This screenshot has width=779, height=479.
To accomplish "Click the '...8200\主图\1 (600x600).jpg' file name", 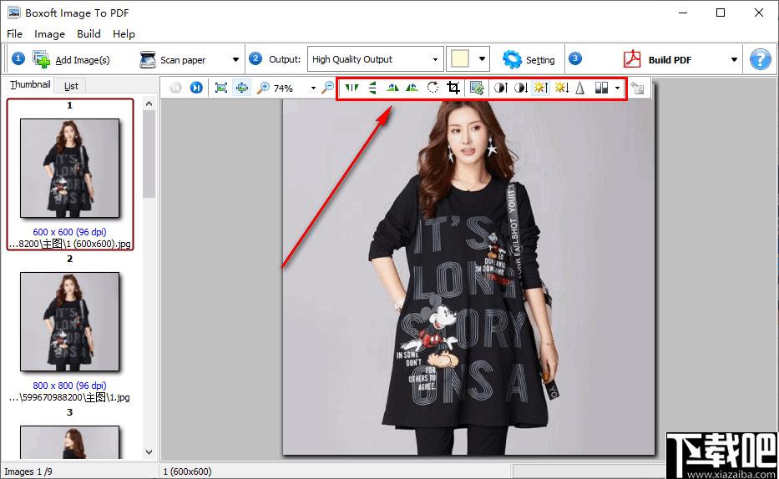I will [69, 244].
